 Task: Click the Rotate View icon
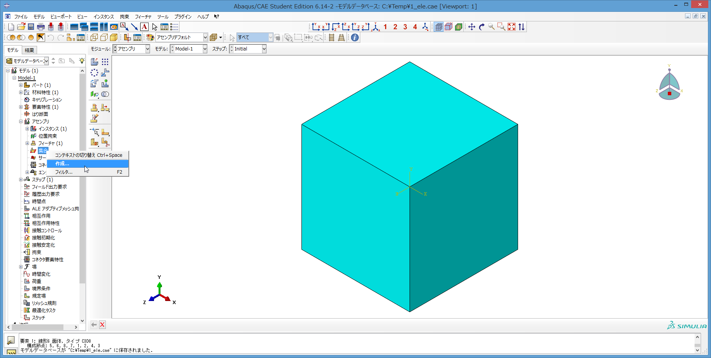pos(482,27)
